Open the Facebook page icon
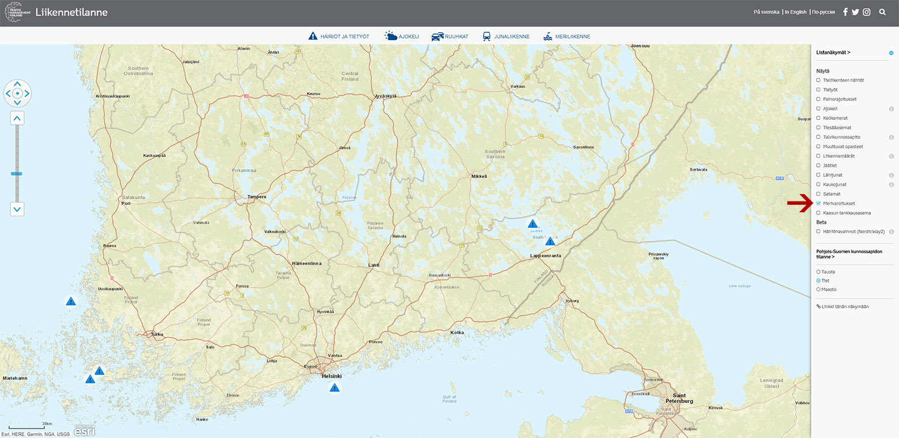 pyautogui.click(x=845, y=12)
